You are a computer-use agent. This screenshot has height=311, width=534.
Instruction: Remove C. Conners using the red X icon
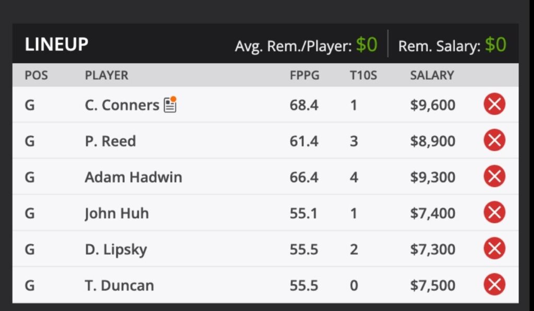pos(494,104)
